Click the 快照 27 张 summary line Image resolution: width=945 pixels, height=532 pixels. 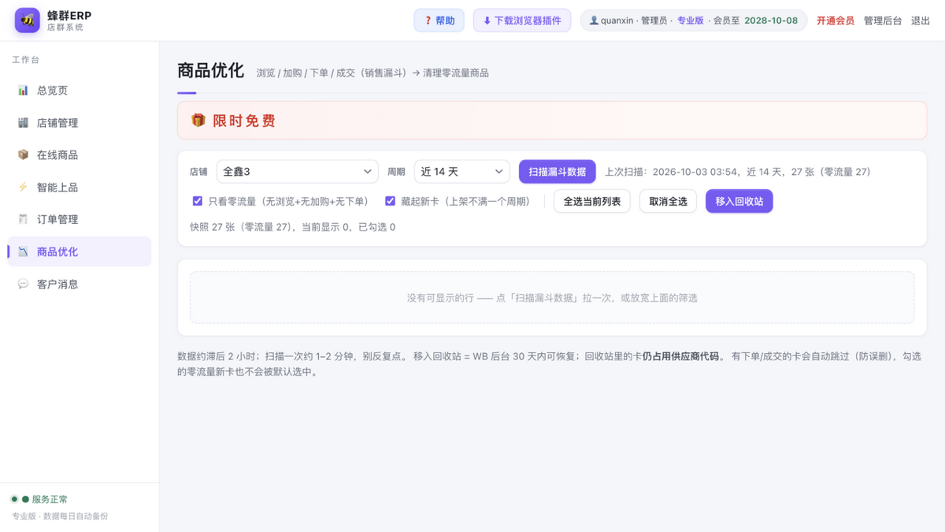(293, 227)
